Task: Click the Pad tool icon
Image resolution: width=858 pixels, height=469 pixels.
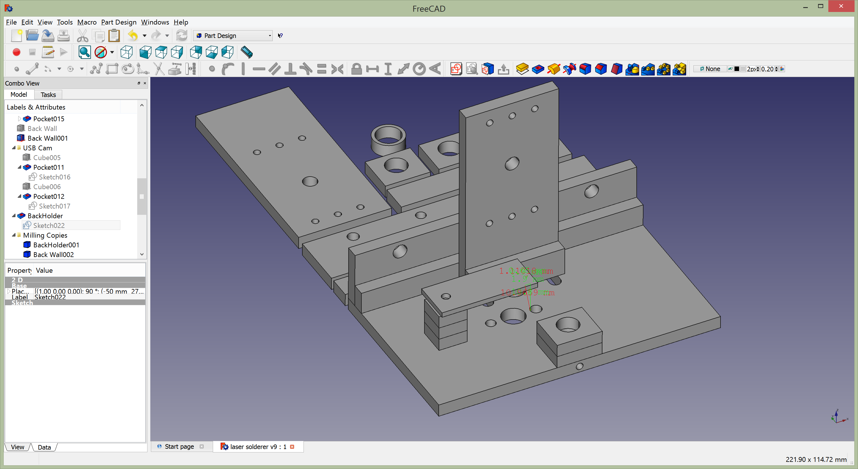Action: [522, 69]
